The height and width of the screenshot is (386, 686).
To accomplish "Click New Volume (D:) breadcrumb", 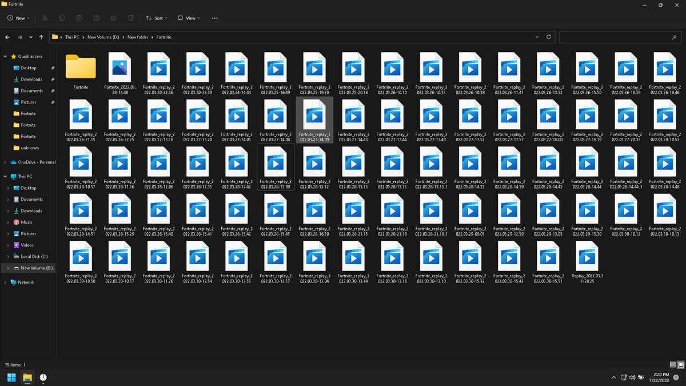I will (x=103, y=37).
